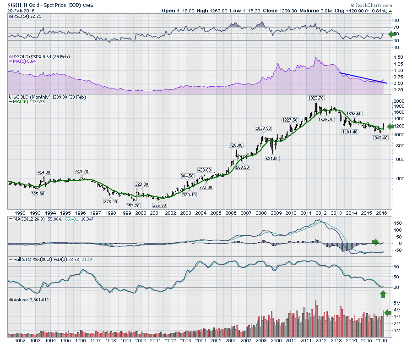Viewport: 412px width, 344px height.
Task: Click the 150 level on MACD axis
Action: tap(398, 223)
